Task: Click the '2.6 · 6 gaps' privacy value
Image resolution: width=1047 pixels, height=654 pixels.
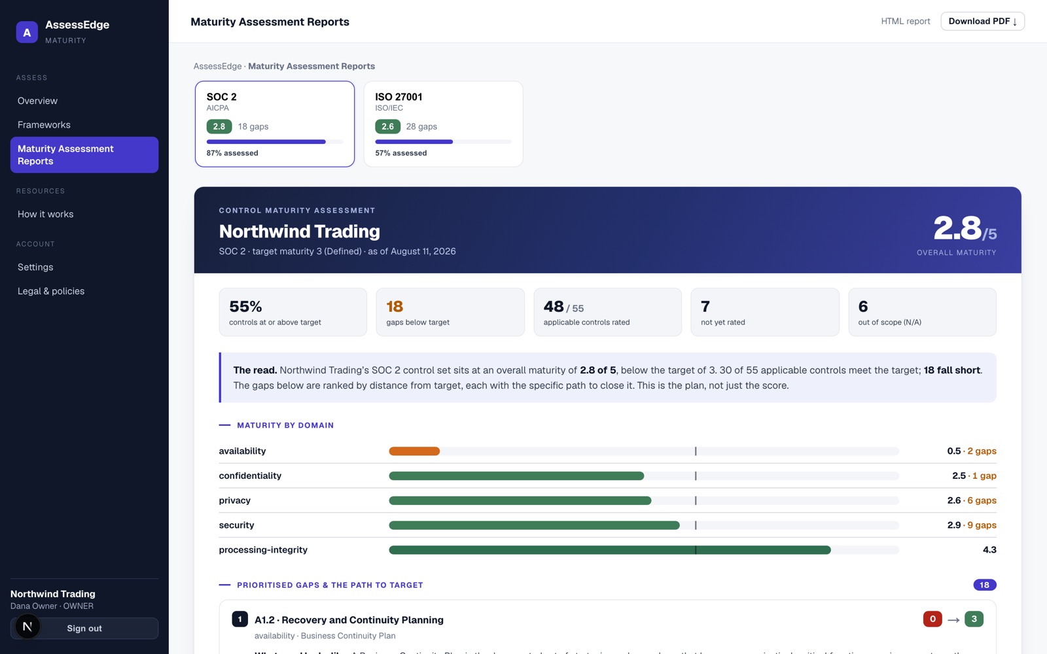Action: [972, 500]
